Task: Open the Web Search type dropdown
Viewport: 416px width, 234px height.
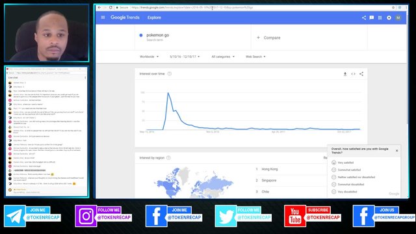Action: pos(255,57)
